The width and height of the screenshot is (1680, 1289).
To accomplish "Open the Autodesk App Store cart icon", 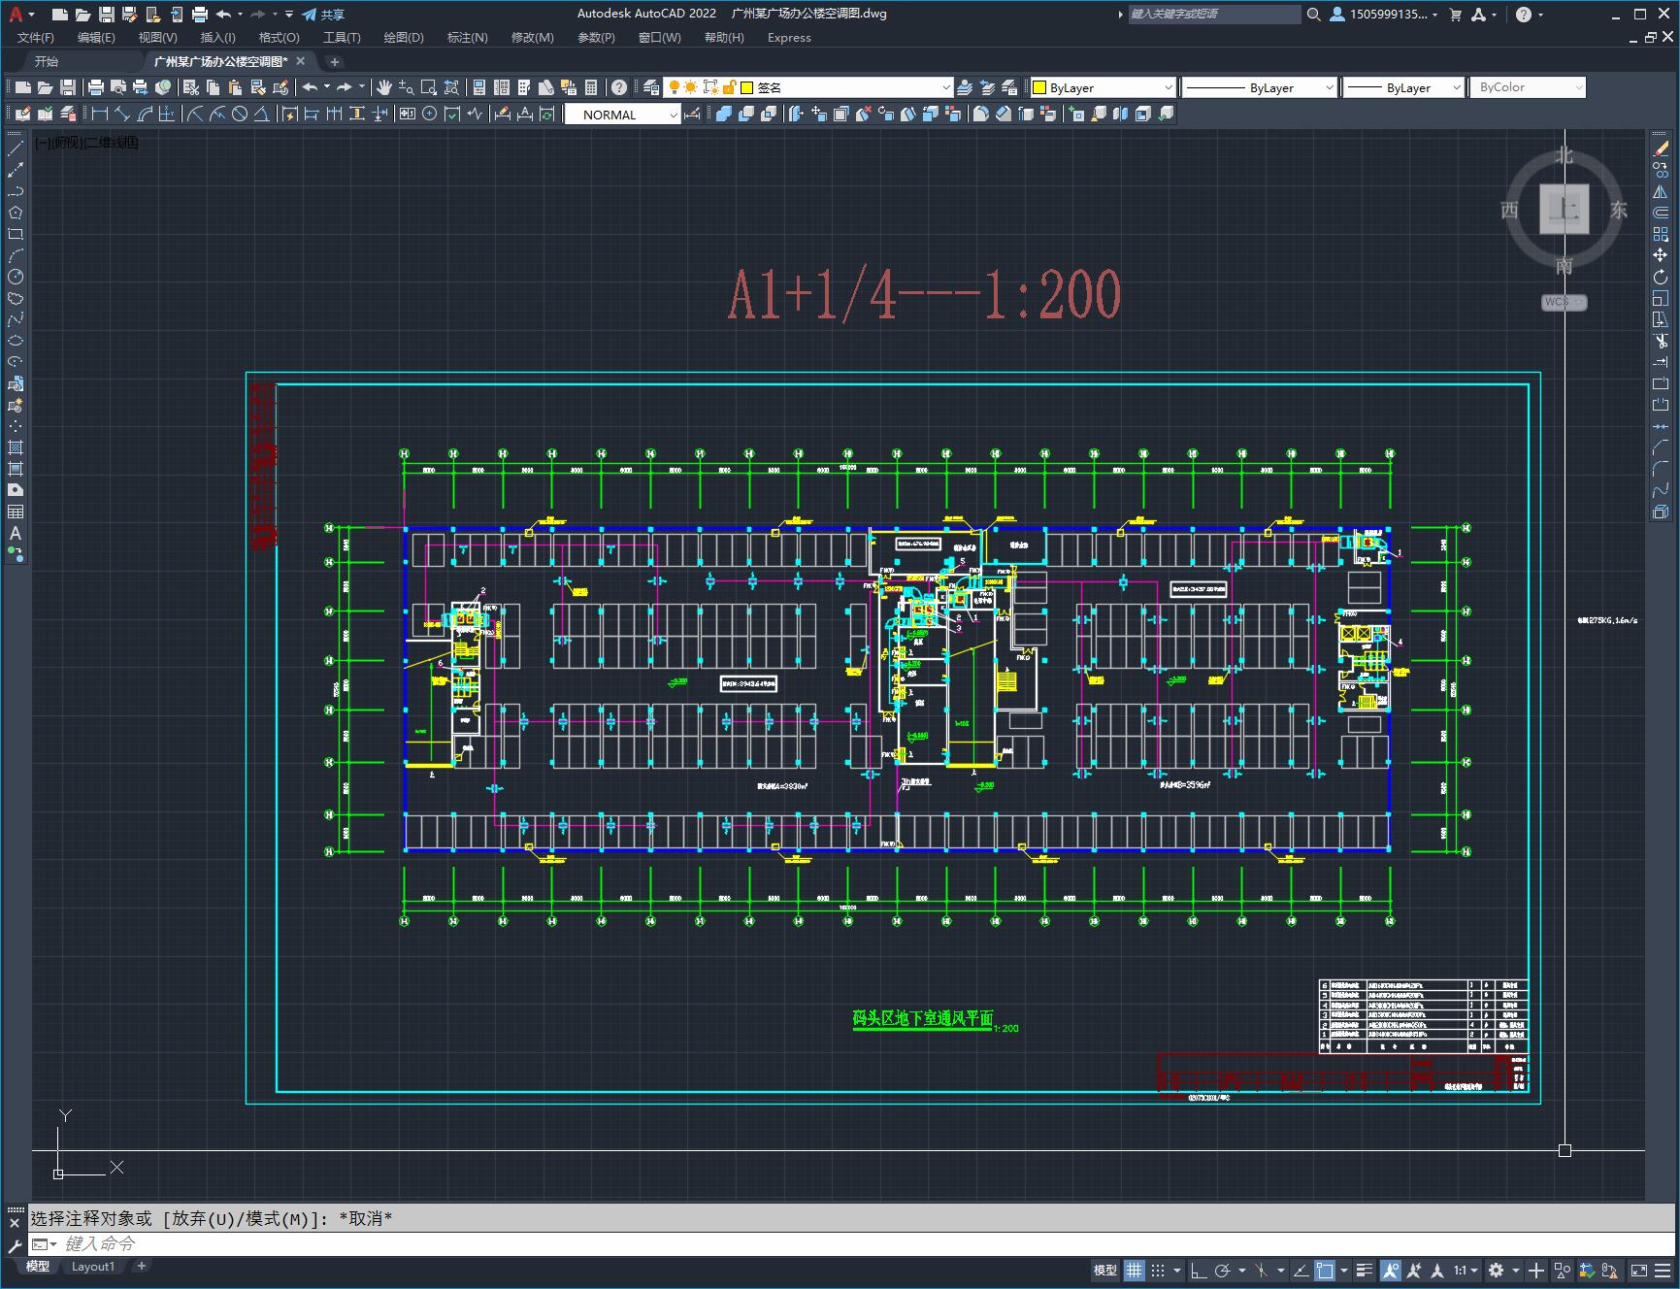I will [x=1455, y=14].
